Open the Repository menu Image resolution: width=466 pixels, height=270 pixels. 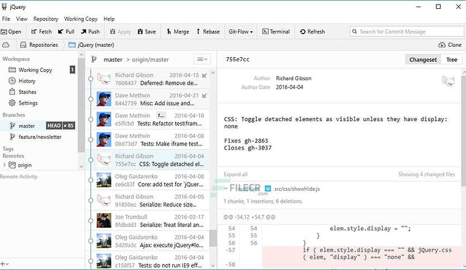(46, 19)
